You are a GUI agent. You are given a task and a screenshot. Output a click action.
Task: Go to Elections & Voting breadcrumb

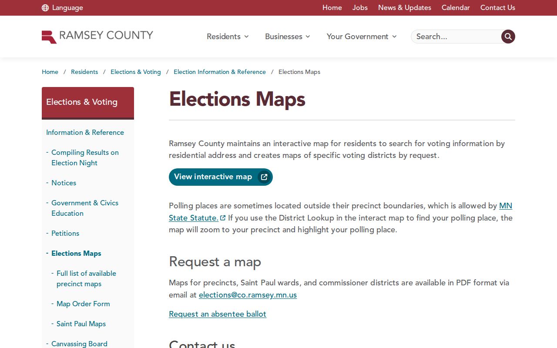click(x=136, y=72)
